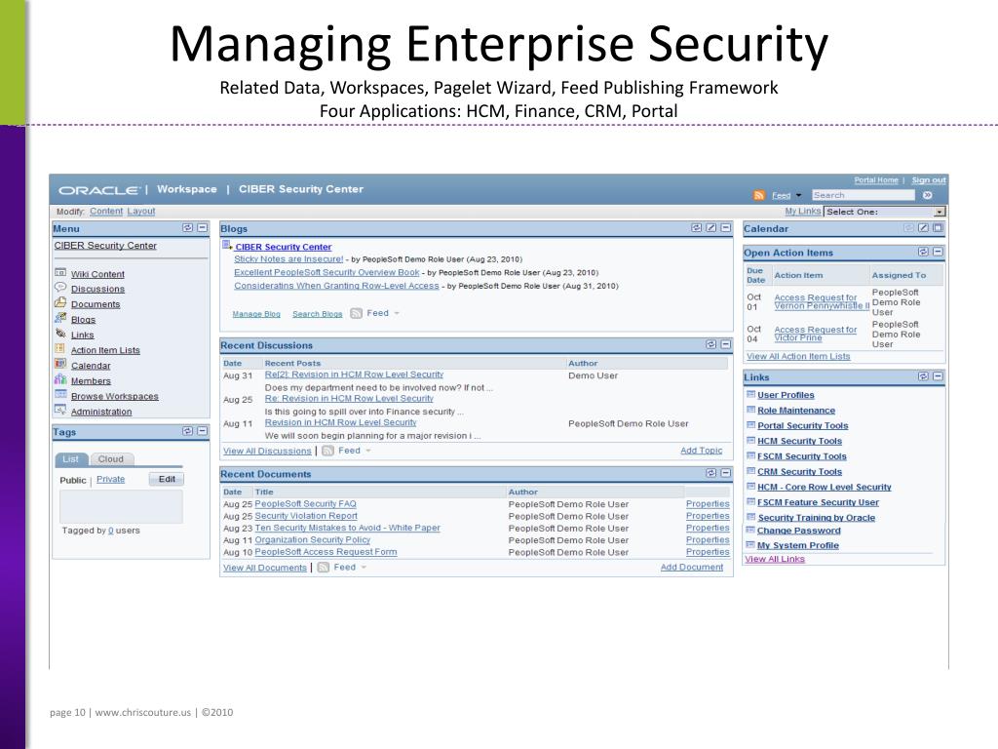
Task: Click the Calendar menu icon
Action: pyautogui.click(x=60, y=364)
